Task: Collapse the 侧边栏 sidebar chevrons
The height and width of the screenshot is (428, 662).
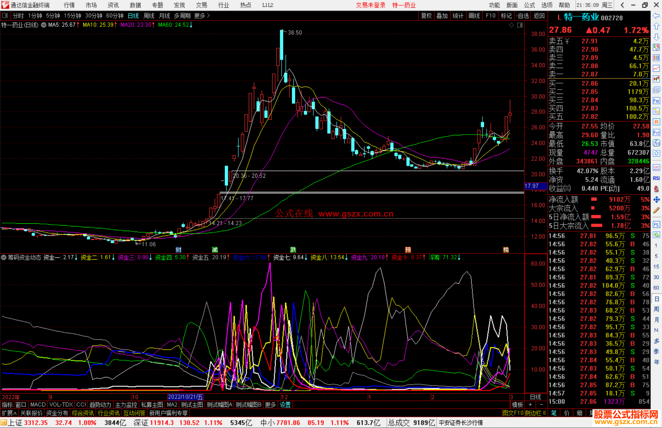Action: pyautogui.click(x=544, y=413)
